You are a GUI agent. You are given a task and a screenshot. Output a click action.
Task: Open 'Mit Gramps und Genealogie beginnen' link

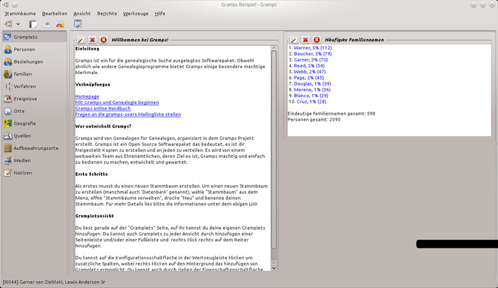point(117,102)
